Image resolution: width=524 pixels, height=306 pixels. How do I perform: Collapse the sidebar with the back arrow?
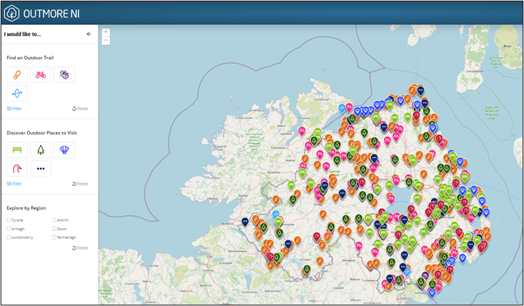click(89, 34)
